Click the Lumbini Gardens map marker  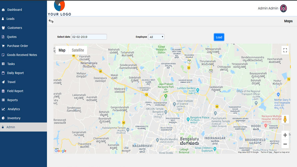pyautogui.click(x=198, y=90)
